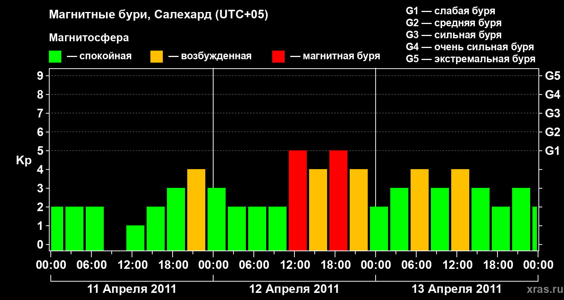Click the 'G5 — экстремальная буря' description
This screenshot has height=300, width=564.
470,59
